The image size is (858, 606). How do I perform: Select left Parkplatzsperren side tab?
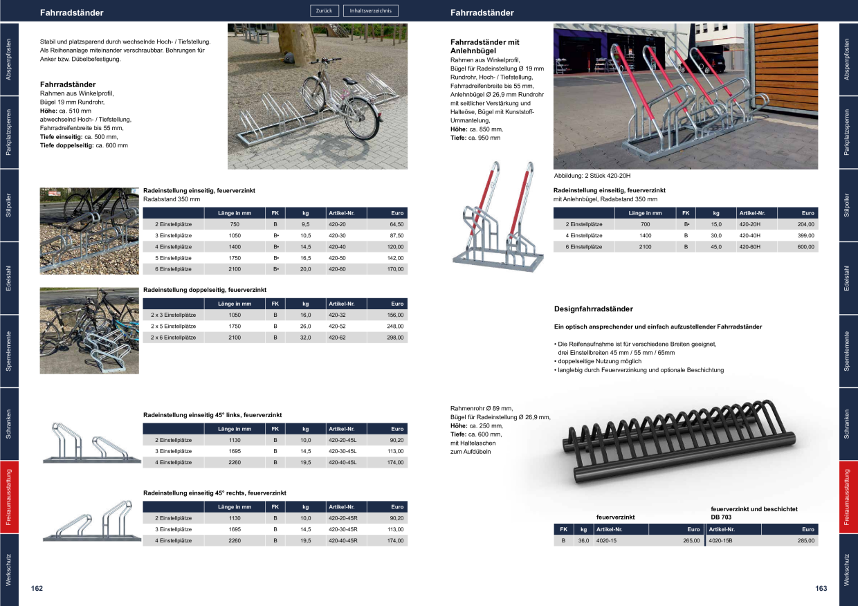9,132
